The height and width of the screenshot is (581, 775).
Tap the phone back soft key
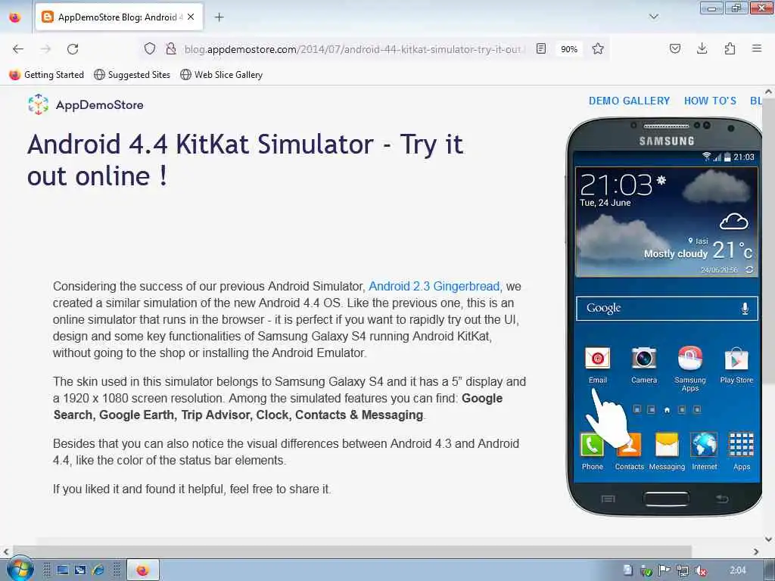(722, 499)
